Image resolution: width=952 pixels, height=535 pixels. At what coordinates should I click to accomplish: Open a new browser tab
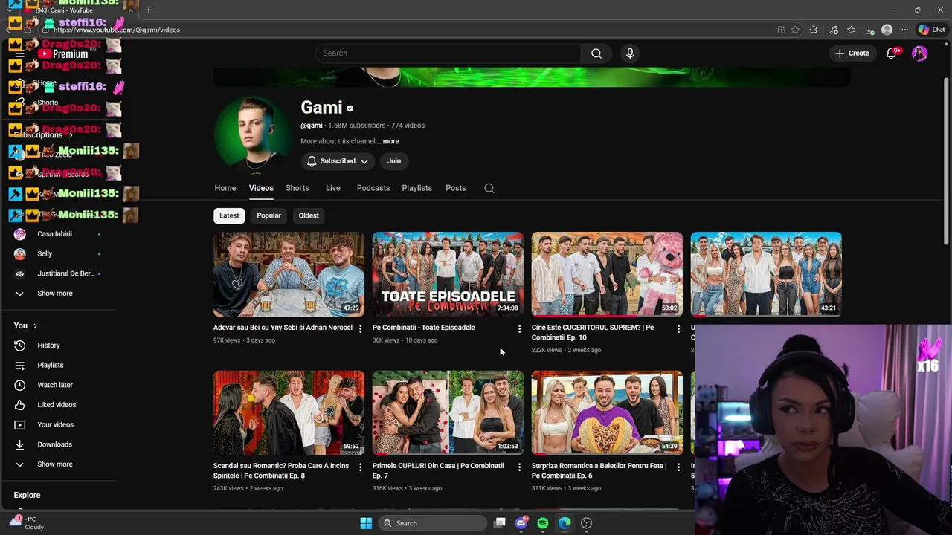(x=149, y=10)
